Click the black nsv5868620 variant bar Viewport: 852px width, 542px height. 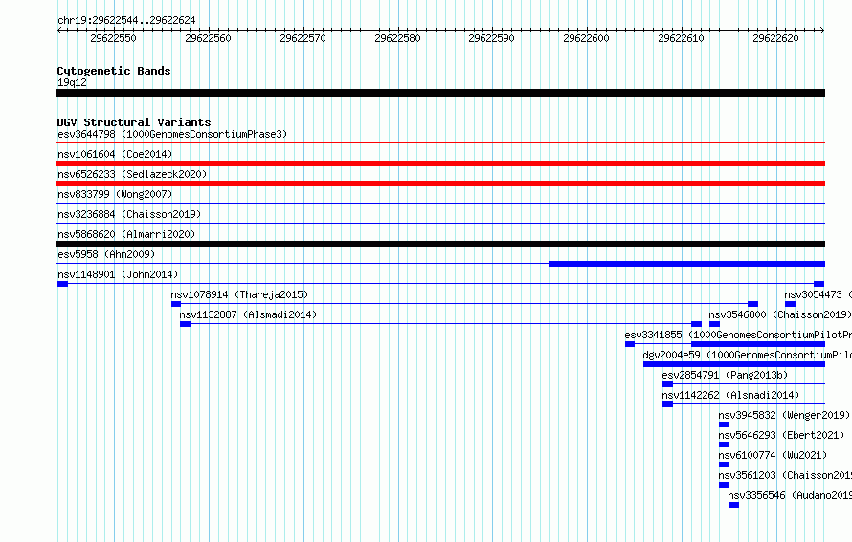pos(440,244)
